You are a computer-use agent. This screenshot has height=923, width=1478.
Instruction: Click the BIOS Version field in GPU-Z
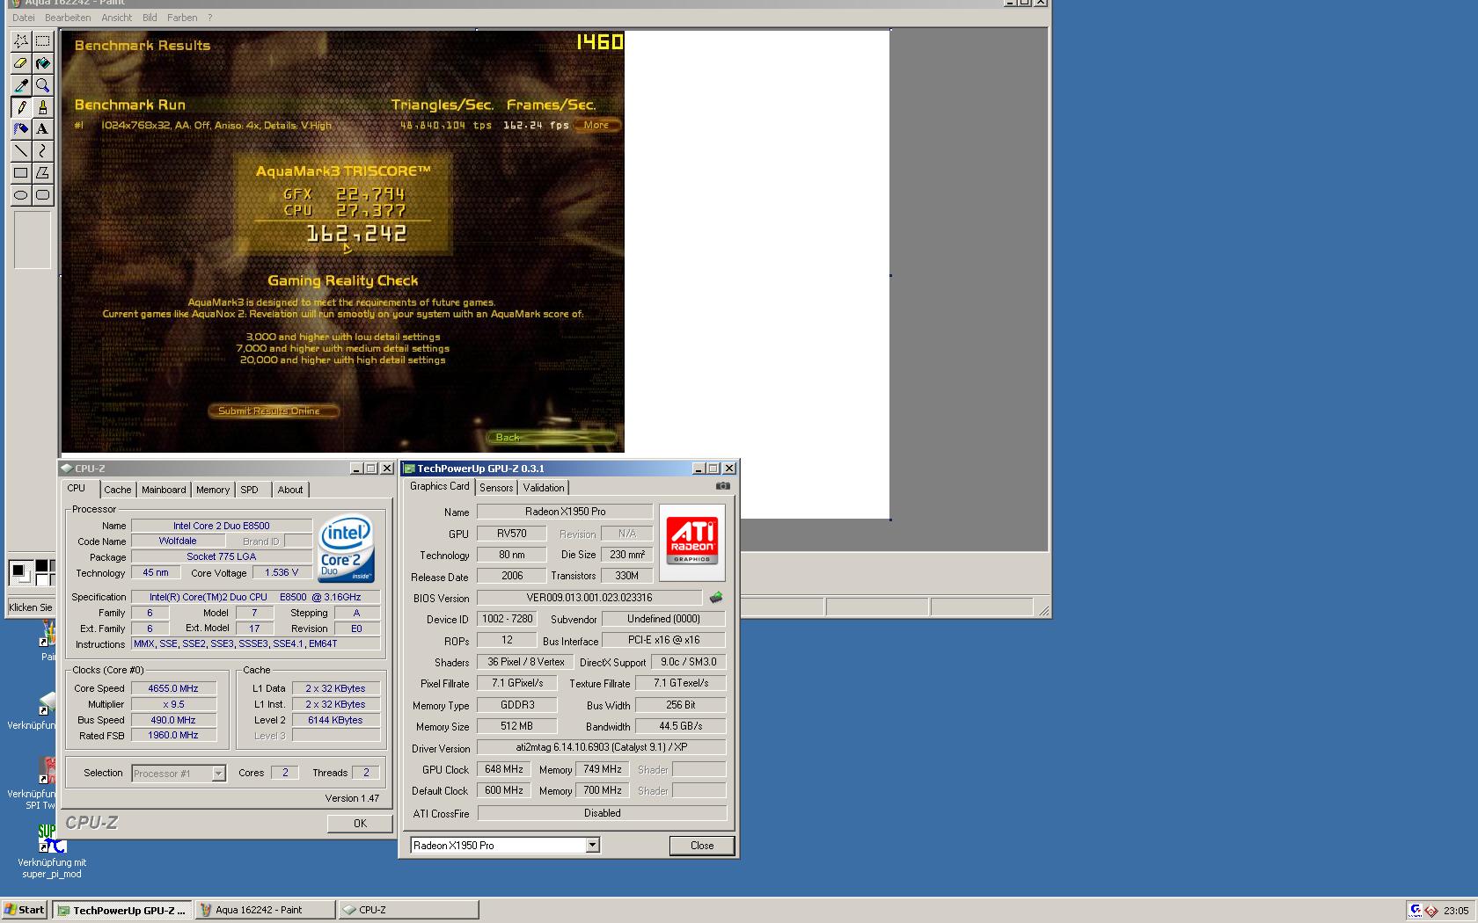pos(589,598)
